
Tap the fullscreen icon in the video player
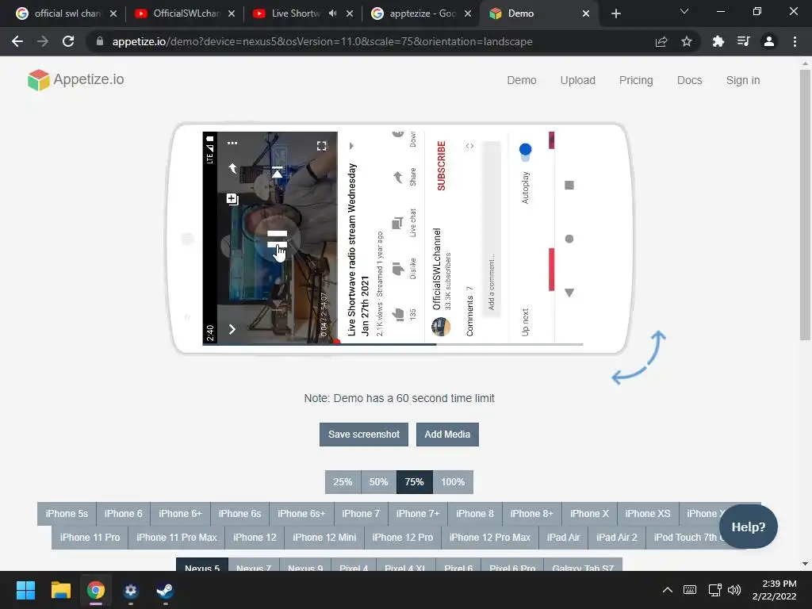(322, 146)
